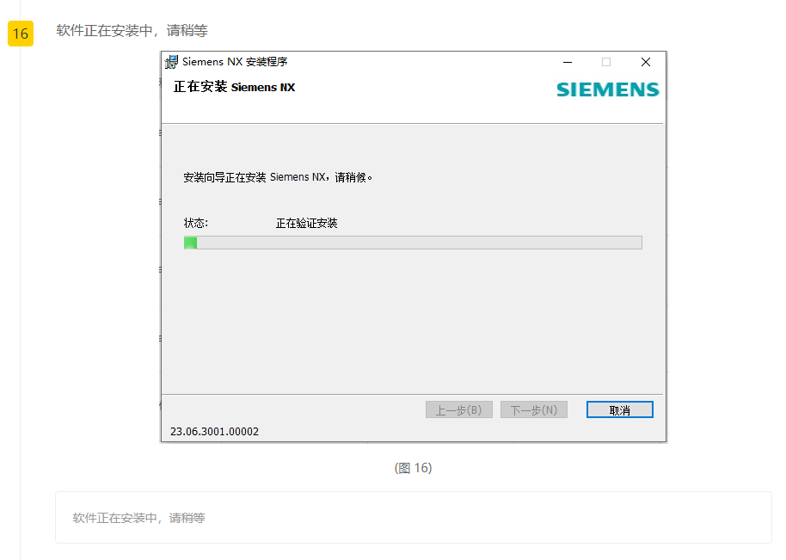
Task: Minimize the Siemens NX installer window
Action: tap(568, 62)
